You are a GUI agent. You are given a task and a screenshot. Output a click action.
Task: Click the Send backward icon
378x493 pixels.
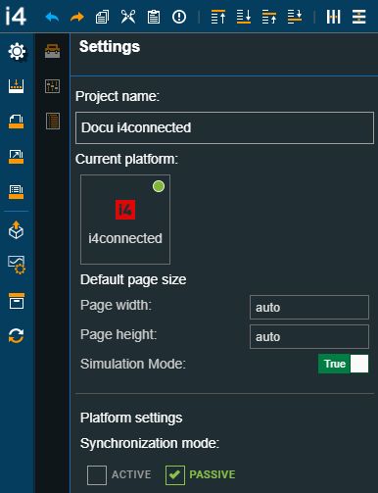295,17
